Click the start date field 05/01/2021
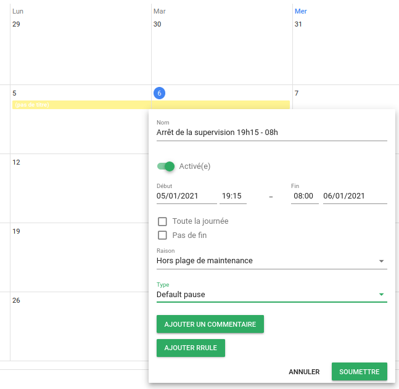399x389 pixels. coord(186,196)
